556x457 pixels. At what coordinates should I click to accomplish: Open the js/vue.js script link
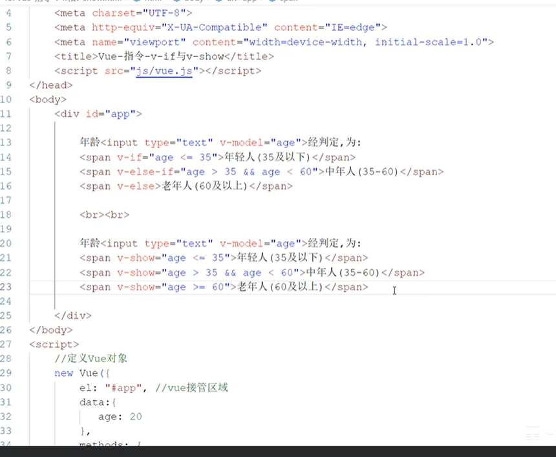pyautogui.click(x=164, y=71)
